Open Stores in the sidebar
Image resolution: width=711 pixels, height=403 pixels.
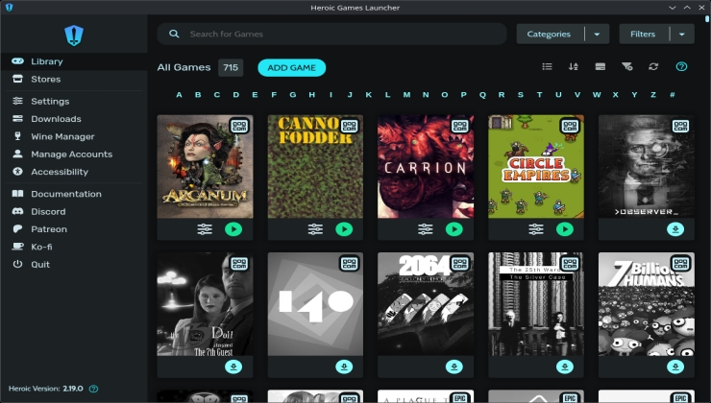[x=45, y=80]
